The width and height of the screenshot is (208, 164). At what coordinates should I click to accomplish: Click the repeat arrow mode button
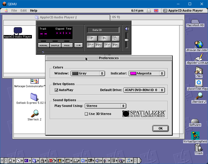click(x=78, y=45)
